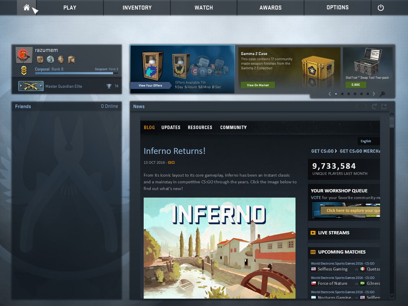408x306 pixels.
Task: Open the WATCH menu
Action: pyautogui.click(x=204, y=8)
